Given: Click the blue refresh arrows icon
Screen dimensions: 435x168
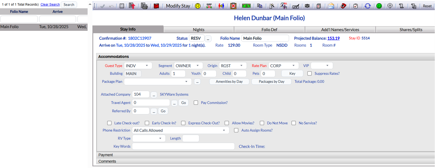Looking at the screenshot, I should (368, 6).
